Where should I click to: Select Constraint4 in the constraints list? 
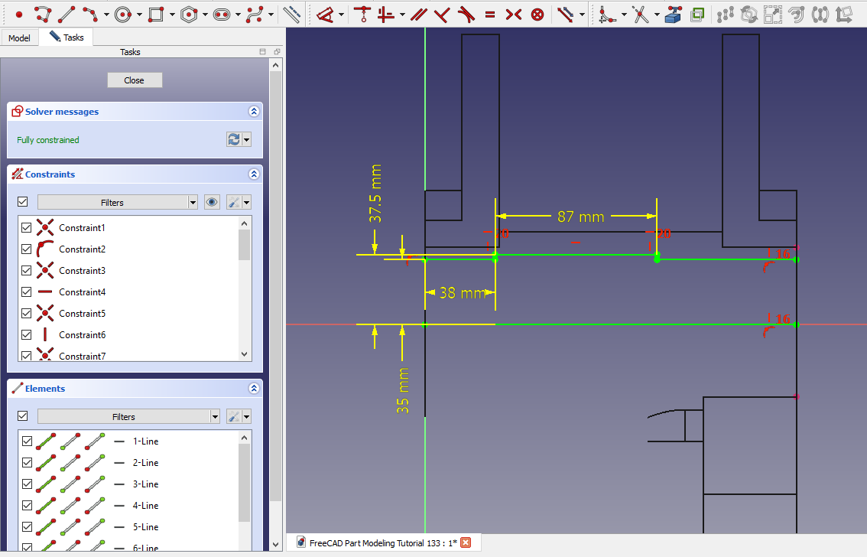click(82, 292)
